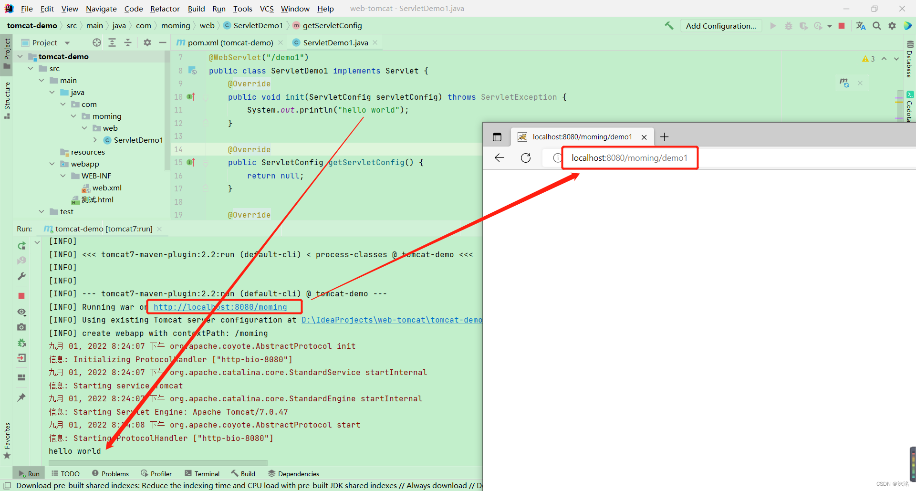Click the browser address bar showing localhost:8080/moming/demo1

tap(630, 158)
